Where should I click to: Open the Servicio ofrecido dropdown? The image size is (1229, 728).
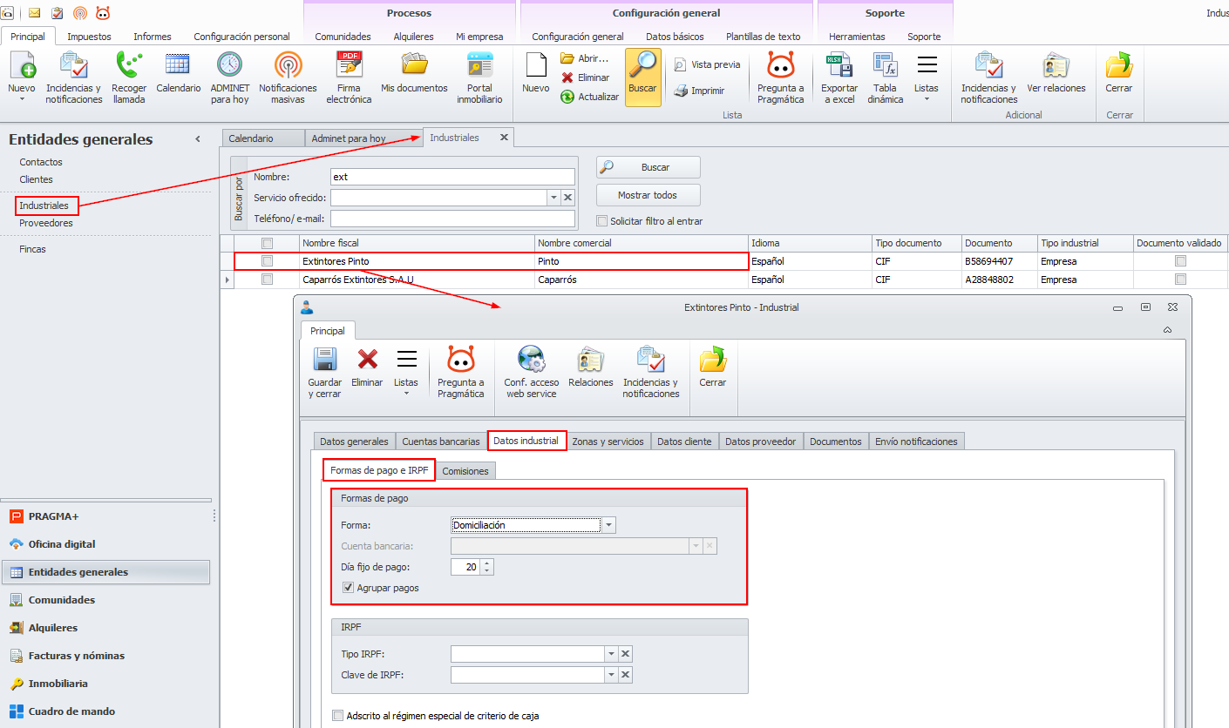[553, 198]
